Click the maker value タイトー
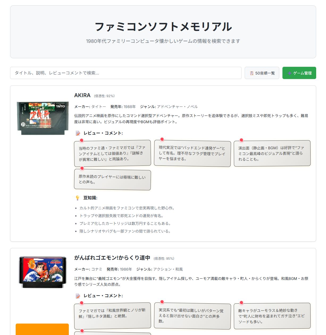This screenshot has height=335, width=326. 99,107
